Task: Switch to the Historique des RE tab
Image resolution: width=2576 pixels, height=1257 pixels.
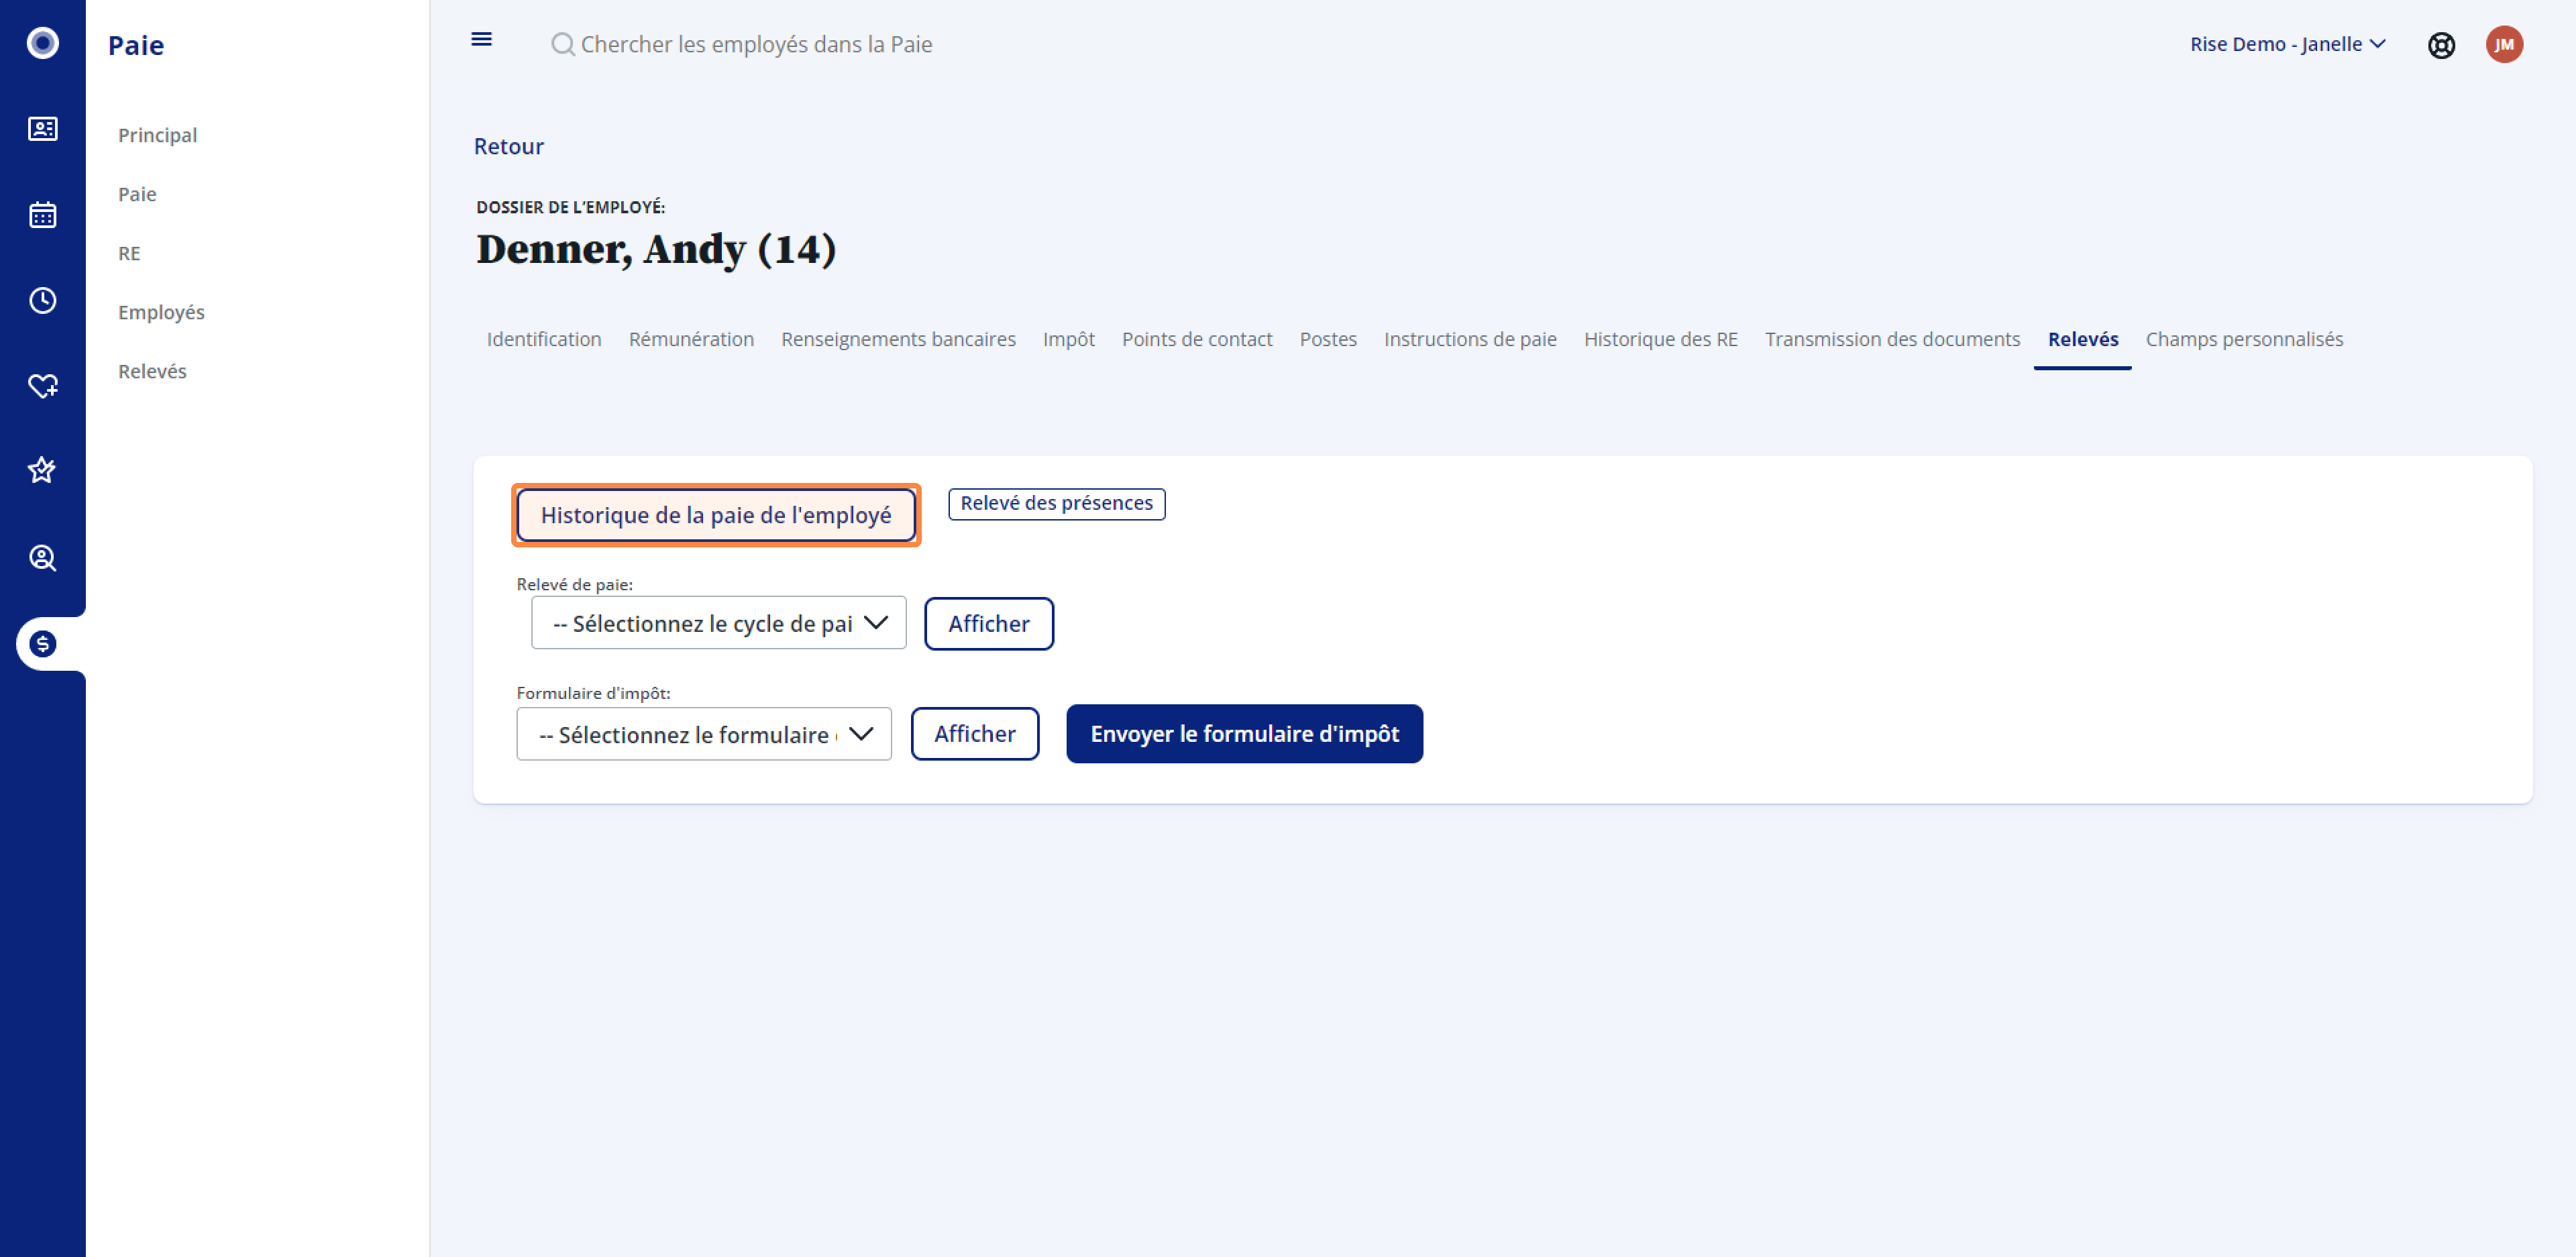Action: tap(1660, 339)
